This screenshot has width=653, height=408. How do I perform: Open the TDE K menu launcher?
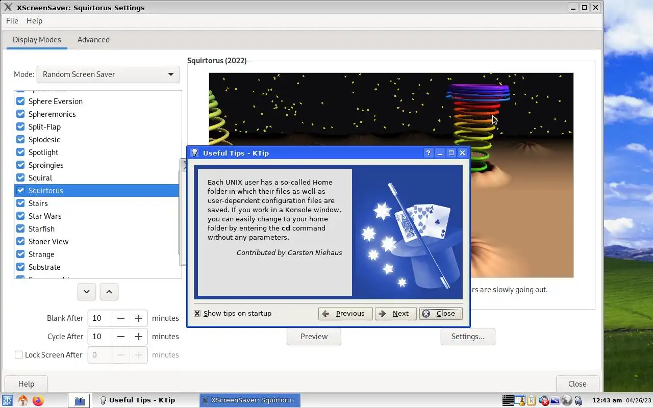pyautogui.click(x=8, y=400)
